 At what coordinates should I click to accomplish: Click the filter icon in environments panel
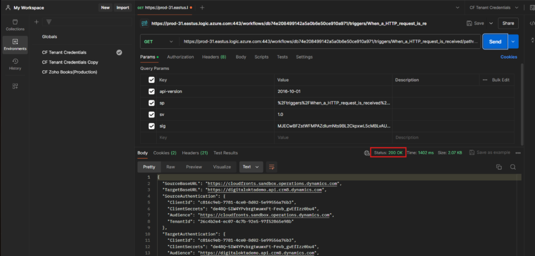tap(49, 22)
